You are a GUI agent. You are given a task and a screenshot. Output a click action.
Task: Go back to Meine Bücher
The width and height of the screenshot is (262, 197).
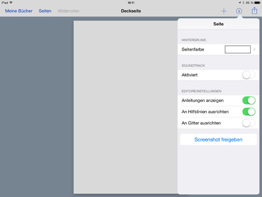[x=19, y=11]
